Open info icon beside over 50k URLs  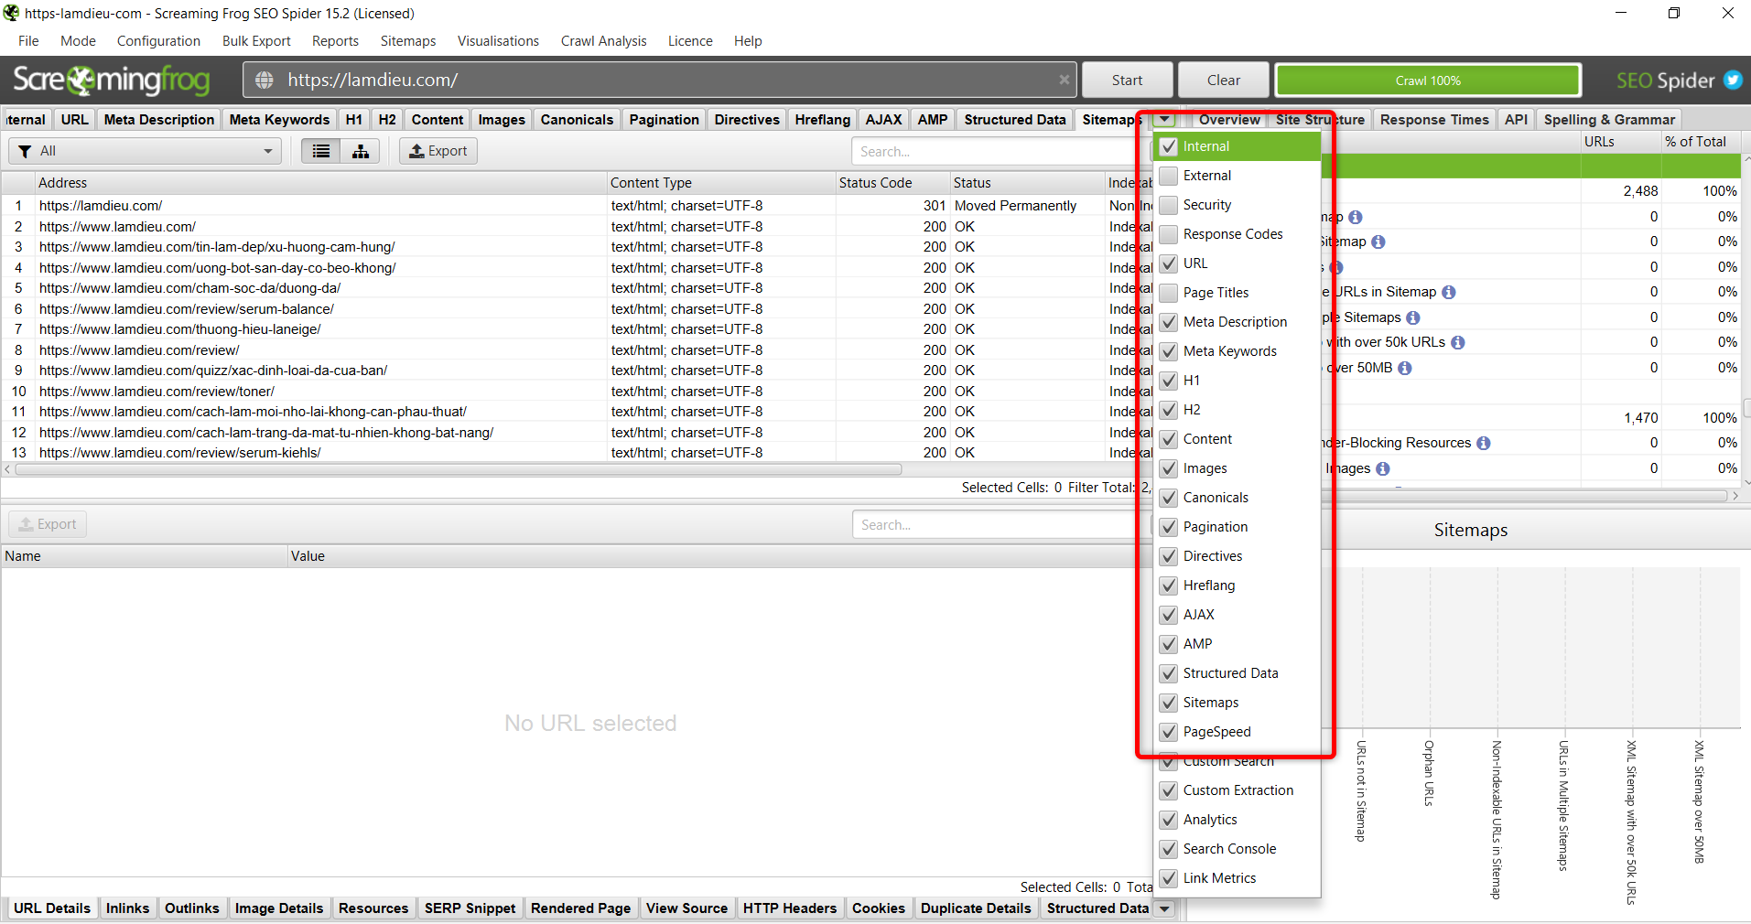[x=1458, y=342]
